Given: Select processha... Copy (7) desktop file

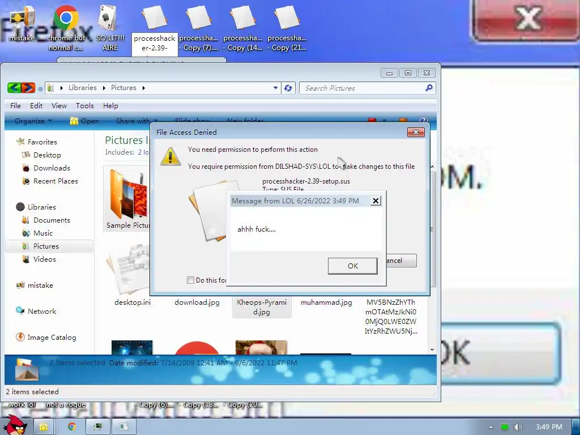Looking at the screenshot, I should pyautogui.click(x=199, y=28).
